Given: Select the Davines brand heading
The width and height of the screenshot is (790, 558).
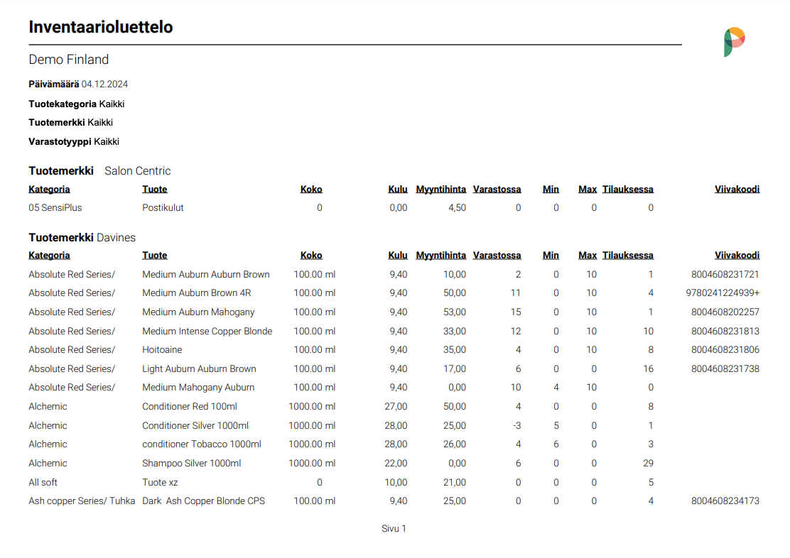Looking at the screenshot, I should click(116, 238).
